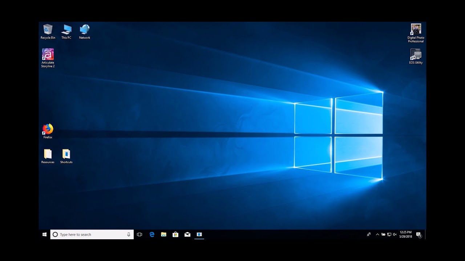
Task: Open the clock showing 12:25 PM
Action: coord(406,235)
